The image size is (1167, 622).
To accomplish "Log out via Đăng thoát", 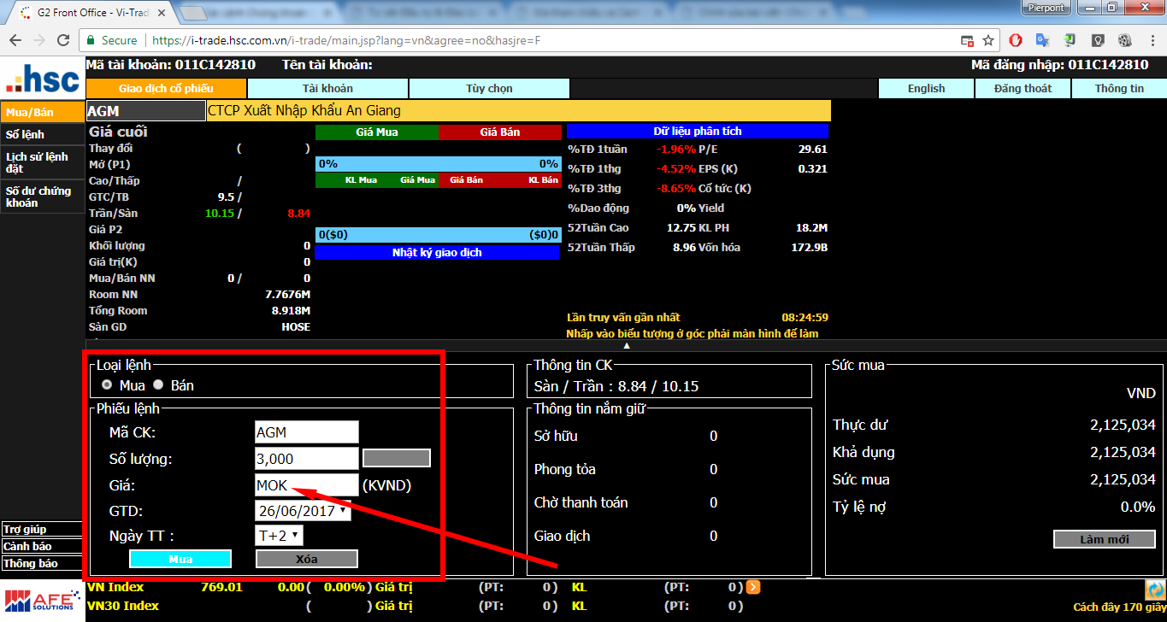I will tap(1023, 88).
